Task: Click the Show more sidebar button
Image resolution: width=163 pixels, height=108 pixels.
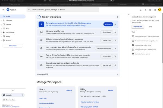Action: pyautogui.click(x=13, y=46)
